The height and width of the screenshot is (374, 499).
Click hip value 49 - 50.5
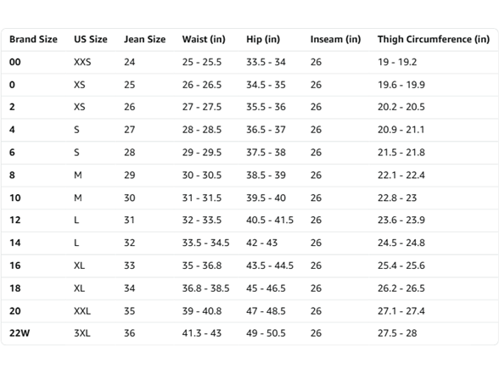[x=266, y=333]
